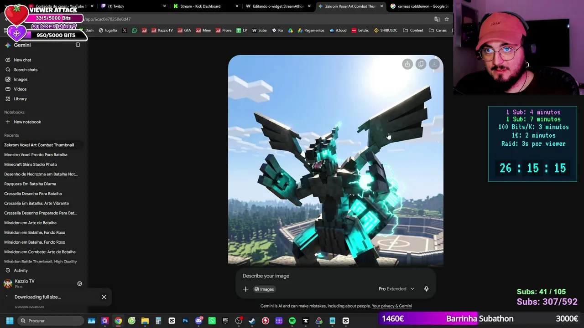Screen dimensions: 584x328
Task: Download the generated image
Action: (x=434, y=64)
